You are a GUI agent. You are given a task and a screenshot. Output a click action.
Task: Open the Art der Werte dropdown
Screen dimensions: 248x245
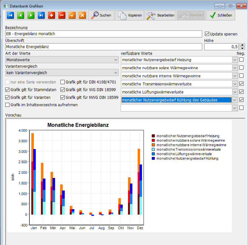(116, 60)
